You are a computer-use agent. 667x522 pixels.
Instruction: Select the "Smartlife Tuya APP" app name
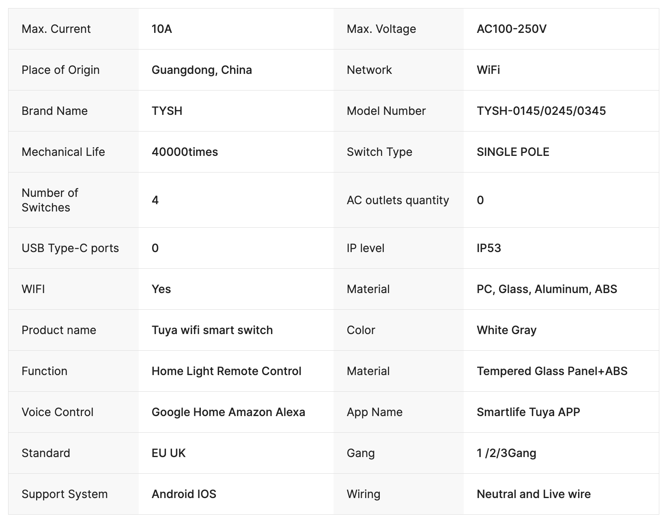pos(528,412)
